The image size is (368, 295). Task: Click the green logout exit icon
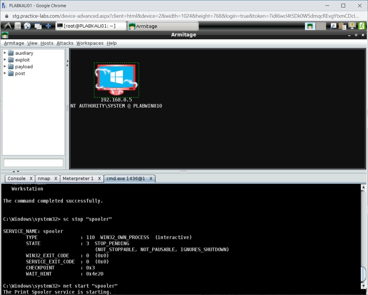coord(362,26)
